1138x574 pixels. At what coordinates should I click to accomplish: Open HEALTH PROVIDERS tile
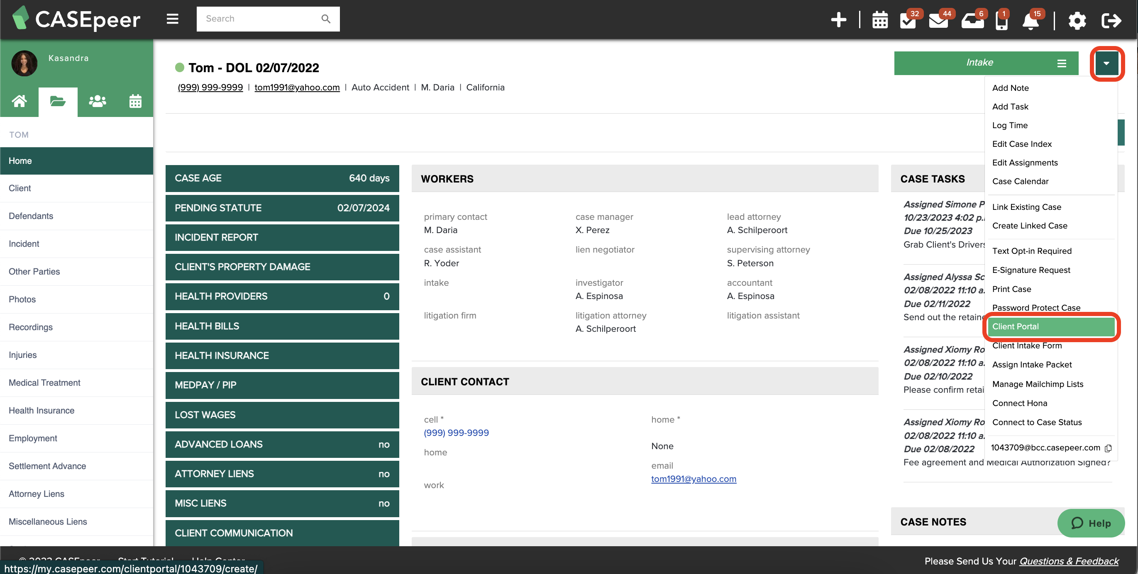(x=282, y=296)
